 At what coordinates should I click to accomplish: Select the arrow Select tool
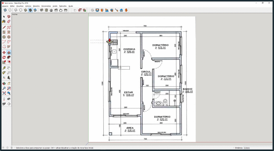[4, 17]
